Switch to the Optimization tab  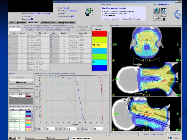point(21,23)
